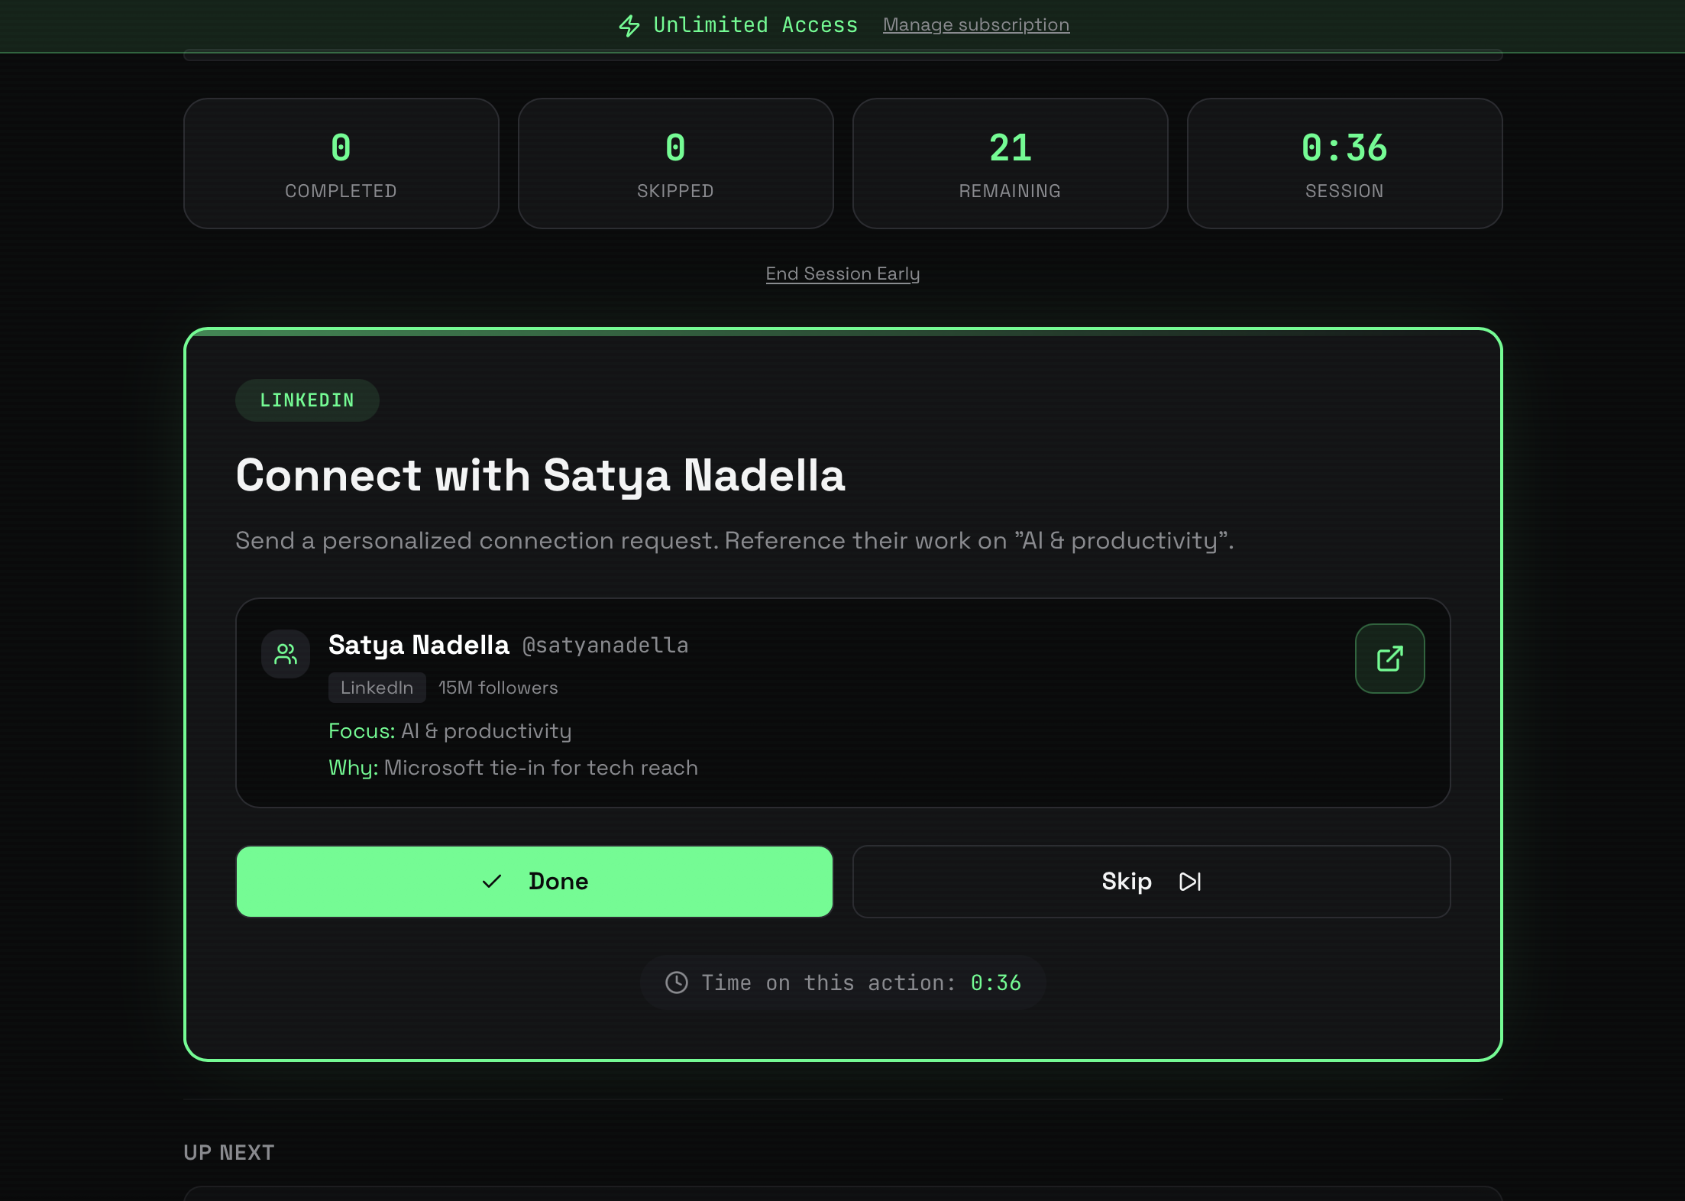Viewport: 1685px width, 1201px height.
Task: Click the Remaining 21 stat card
Action: click(x=1010, y=163)
